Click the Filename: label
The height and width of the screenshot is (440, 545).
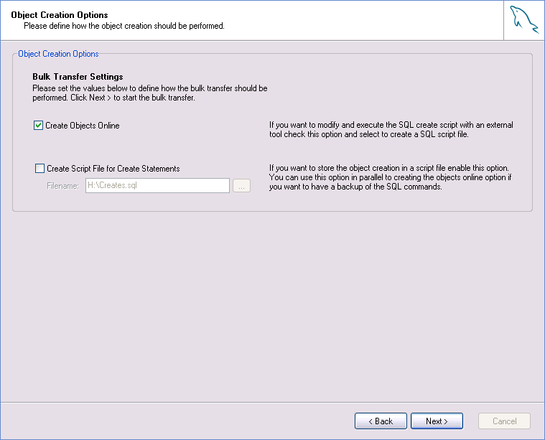point(62,186)
